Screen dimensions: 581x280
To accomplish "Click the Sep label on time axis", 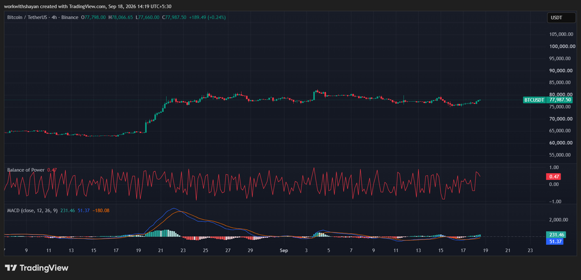I will (284, 251).
